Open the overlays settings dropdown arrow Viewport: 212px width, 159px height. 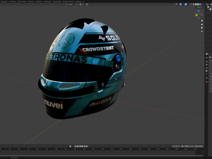pyautogui.click(x=188, y=4)
